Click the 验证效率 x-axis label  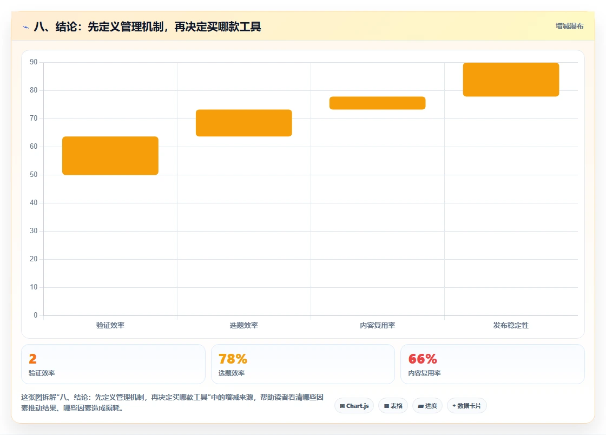point(110,325)
